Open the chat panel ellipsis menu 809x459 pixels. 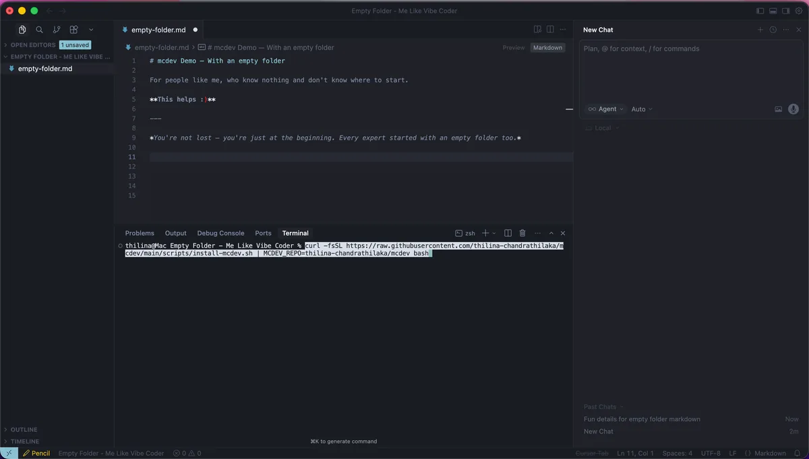786,30
